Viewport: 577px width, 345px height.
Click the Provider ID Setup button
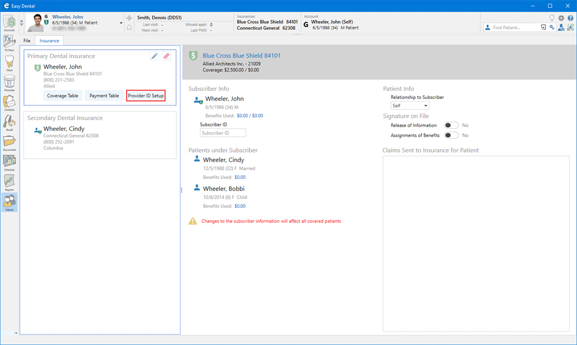pyautogui.click(x=146, y=96)
